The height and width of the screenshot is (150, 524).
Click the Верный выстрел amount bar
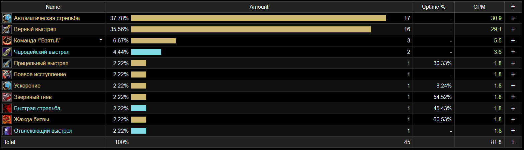pyautogui.click(x=251, y=29)
